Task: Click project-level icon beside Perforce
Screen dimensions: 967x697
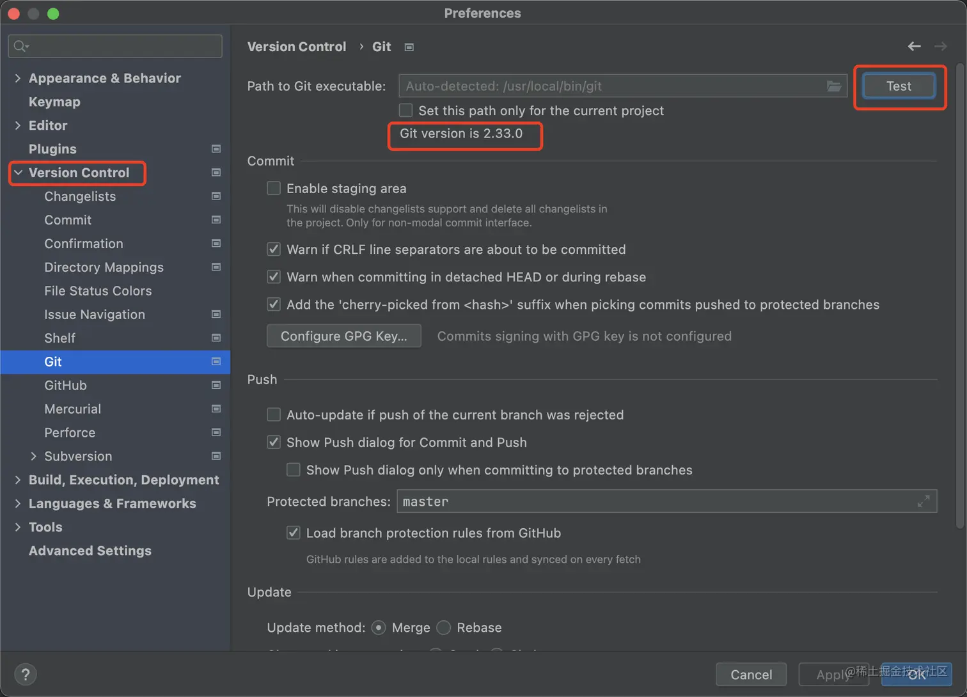Action: [216, 433]
